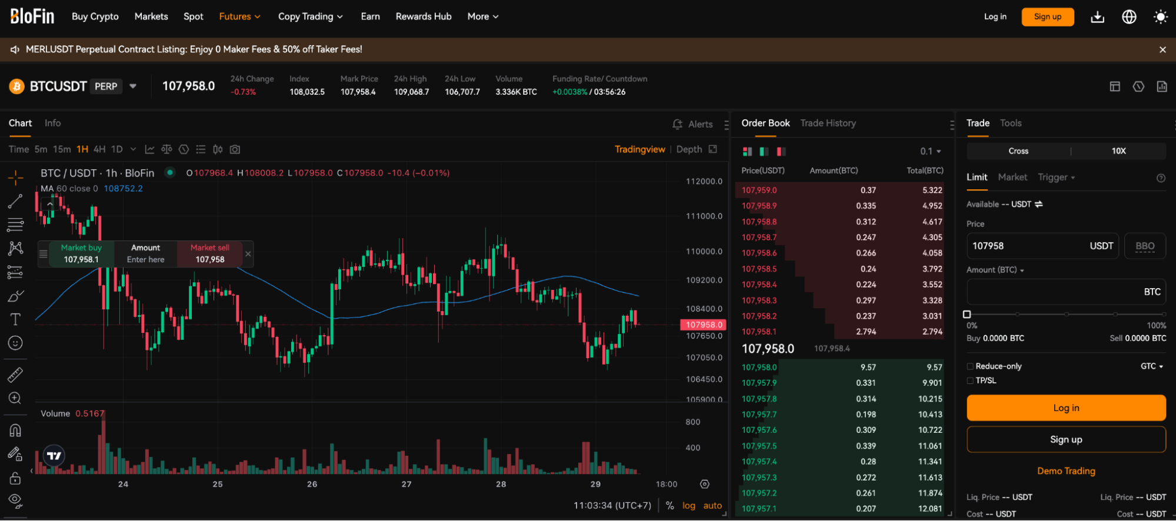Select the ruler measure tool
The height and width of the screenshot is (521, 1176).
click(x=15, y=375)
